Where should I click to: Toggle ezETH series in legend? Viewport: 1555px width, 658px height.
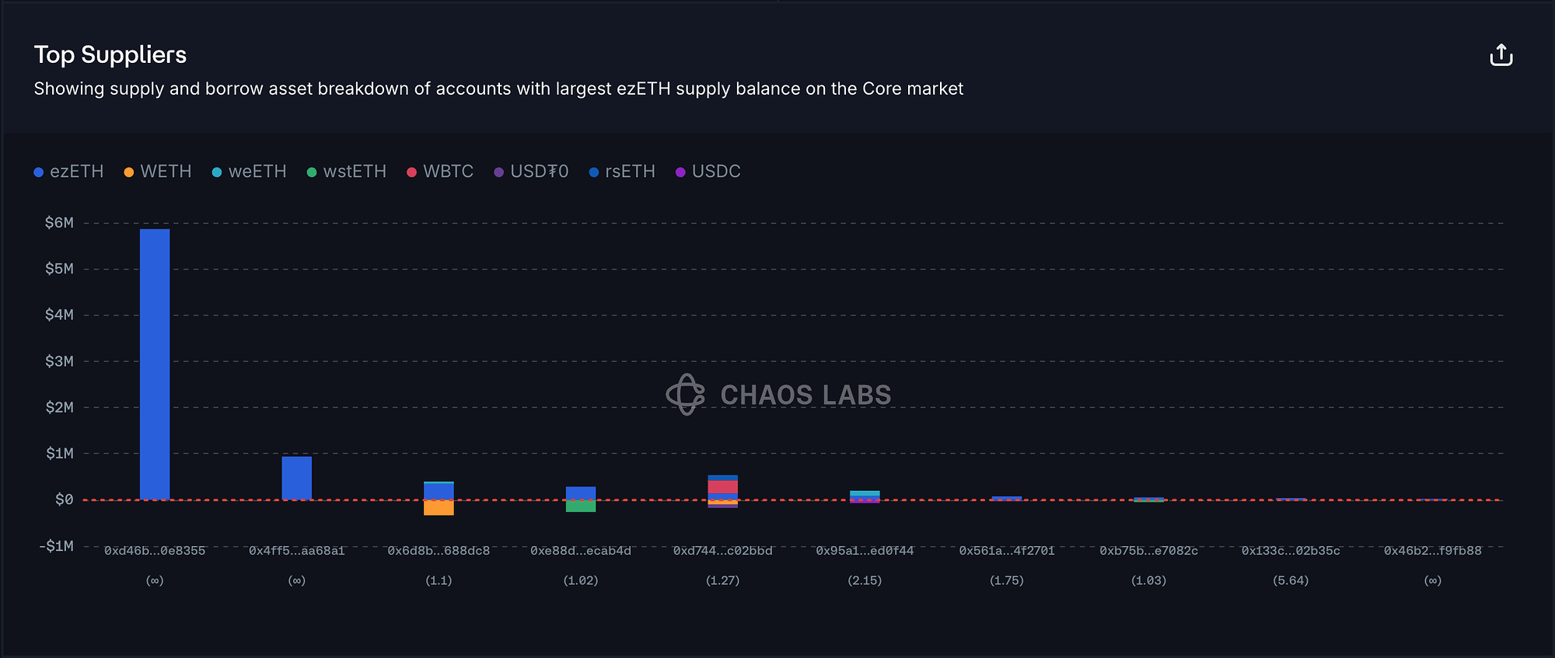[x=68, y=172]
